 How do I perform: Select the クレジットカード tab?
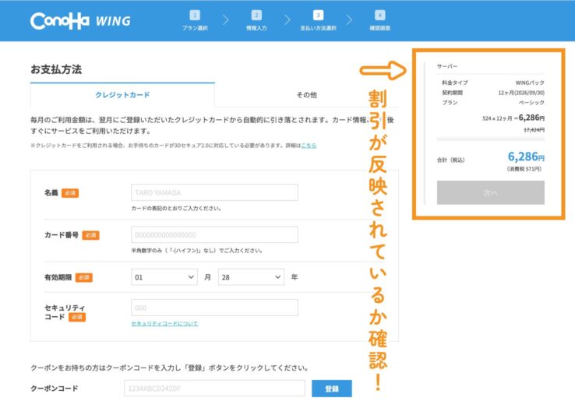[122, 94]
